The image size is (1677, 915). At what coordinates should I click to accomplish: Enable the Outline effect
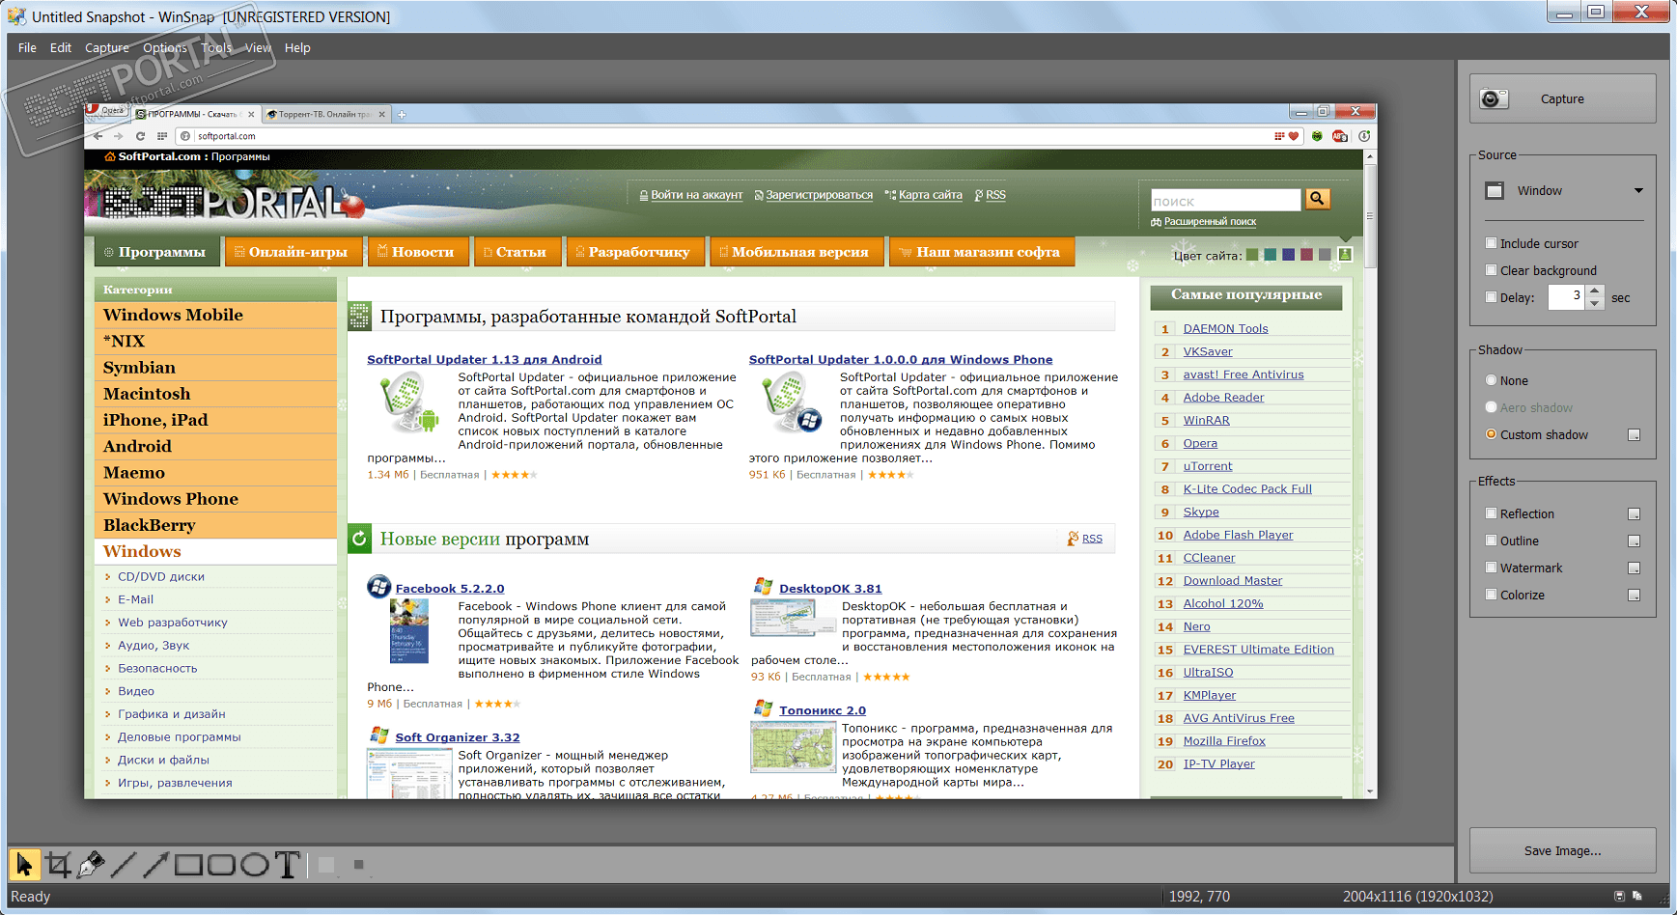[x=1492, y=541]
